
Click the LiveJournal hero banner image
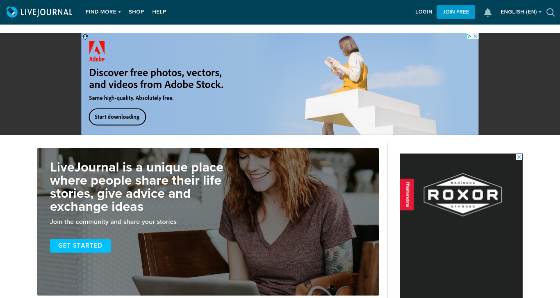[x=208, y=222]
